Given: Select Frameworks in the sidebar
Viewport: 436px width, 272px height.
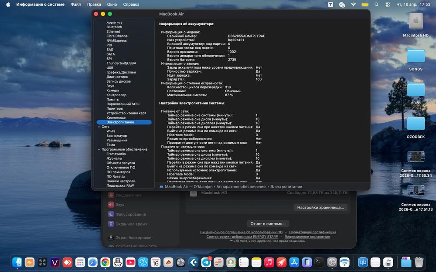Looking at the screenshot, I should click(x=116, y=154).
